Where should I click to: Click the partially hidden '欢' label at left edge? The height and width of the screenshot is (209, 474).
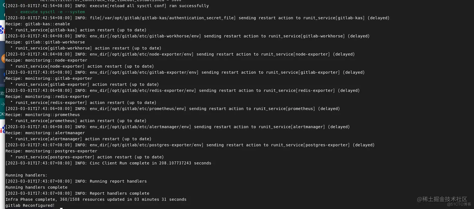click(2, 93)
